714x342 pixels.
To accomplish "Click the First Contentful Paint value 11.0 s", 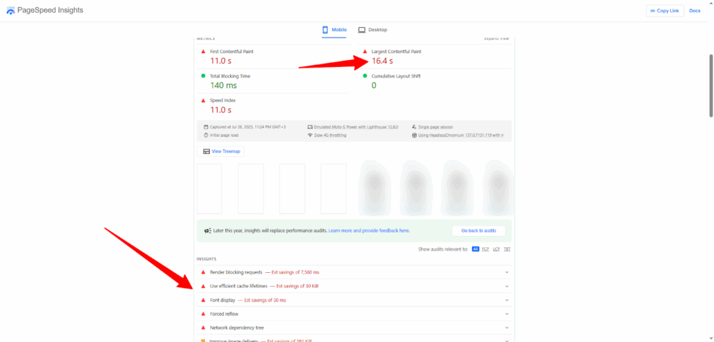I will tap(221, 61).
